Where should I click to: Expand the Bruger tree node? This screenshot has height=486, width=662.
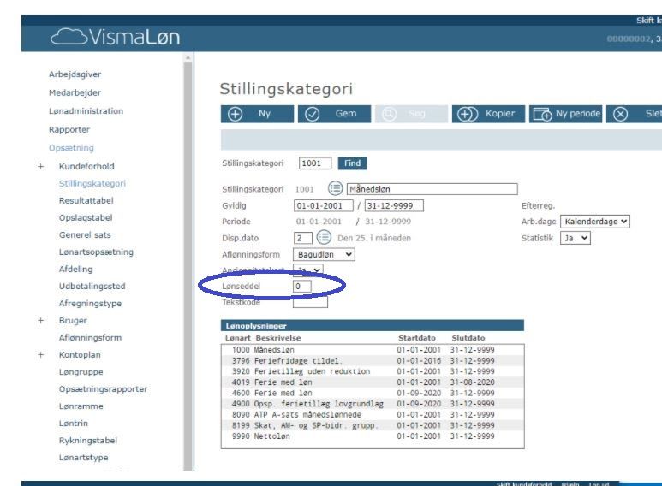[40, 321]
